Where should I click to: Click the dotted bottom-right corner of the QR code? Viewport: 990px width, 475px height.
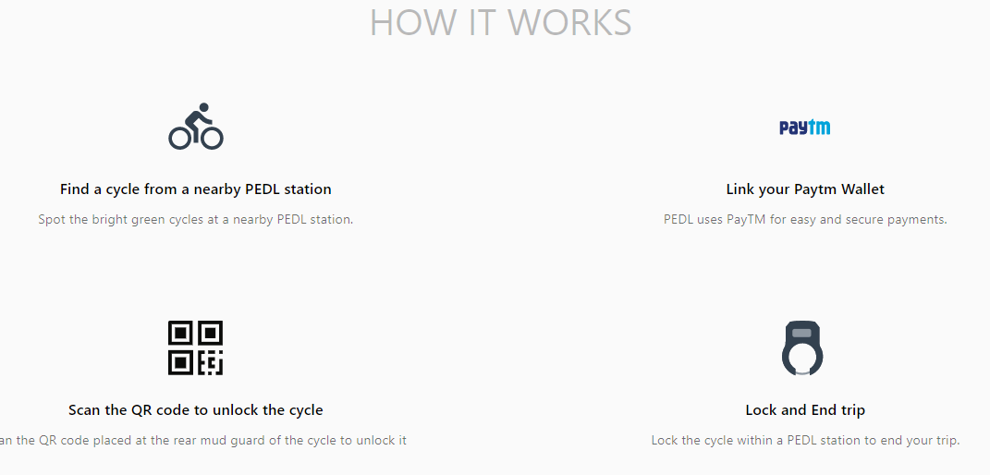pyautogui.click(x=211, y=362)
